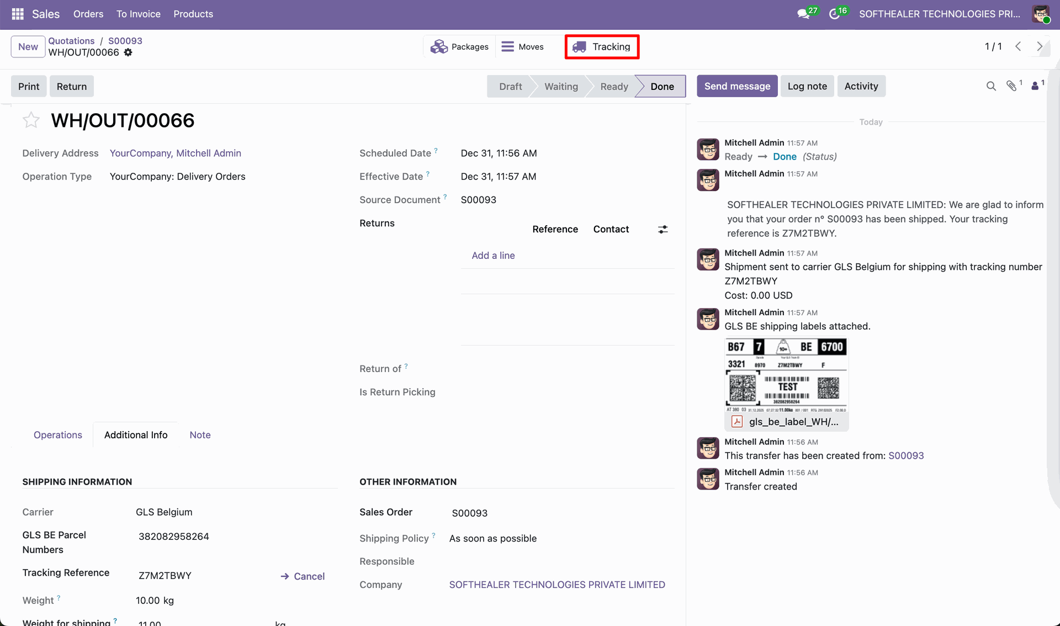Open Moves smart button
The height and width of the screenshot is (626, 1060).
click(x=522, y=47)
